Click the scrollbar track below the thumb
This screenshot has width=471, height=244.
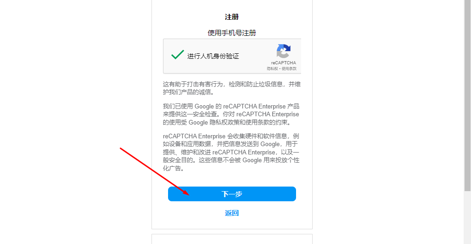pyautogui.click(x=467, y=217)
